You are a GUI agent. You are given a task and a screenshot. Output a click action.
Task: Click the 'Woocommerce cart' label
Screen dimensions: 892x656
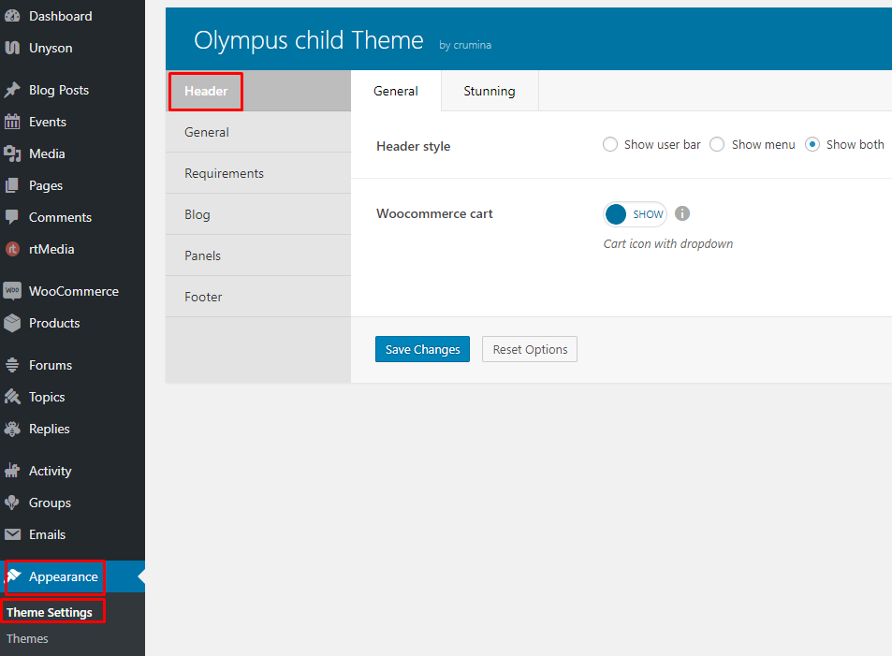pyautogui.click(x=434, y=213)
